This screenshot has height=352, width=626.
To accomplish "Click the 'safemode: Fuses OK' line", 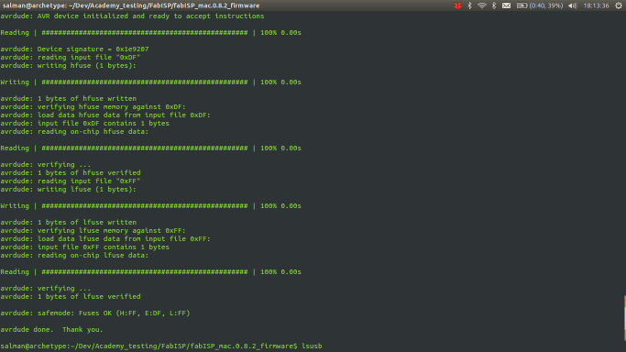I will click(x=95, y=313).
